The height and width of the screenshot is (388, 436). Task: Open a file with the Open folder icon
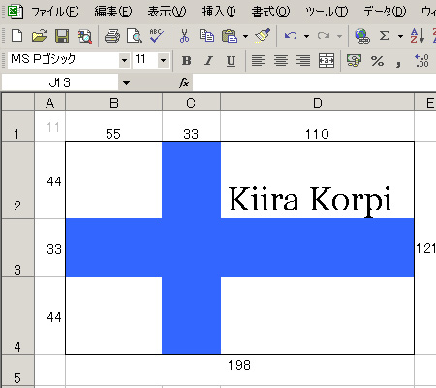40,36
